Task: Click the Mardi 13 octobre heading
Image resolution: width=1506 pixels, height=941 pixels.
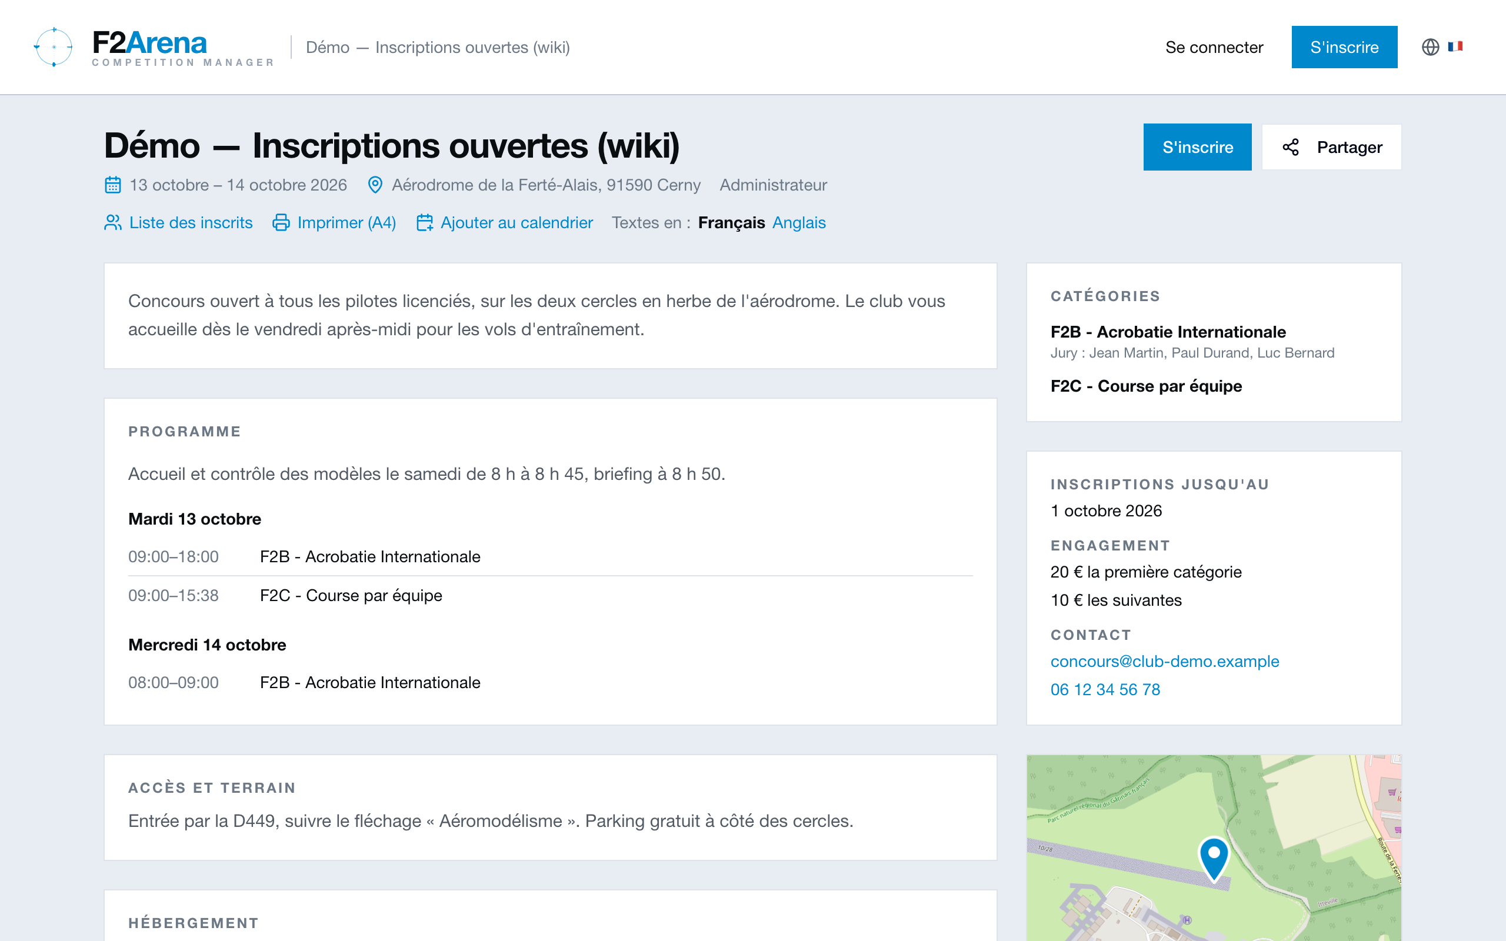Action: click(x=195, y=519)
